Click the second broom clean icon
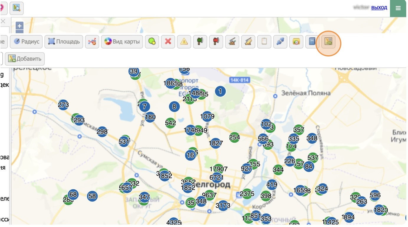Viewport: 408px width, 227px height. 248,42
